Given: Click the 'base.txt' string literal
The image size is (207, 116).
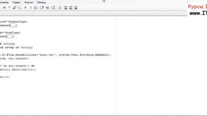Looking at the screenshot, I should 47,55.
